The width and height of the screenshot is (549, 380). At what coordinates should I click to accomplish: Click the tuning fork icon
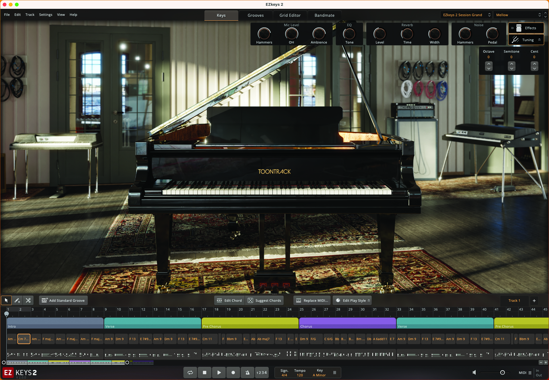coord(515,40)
